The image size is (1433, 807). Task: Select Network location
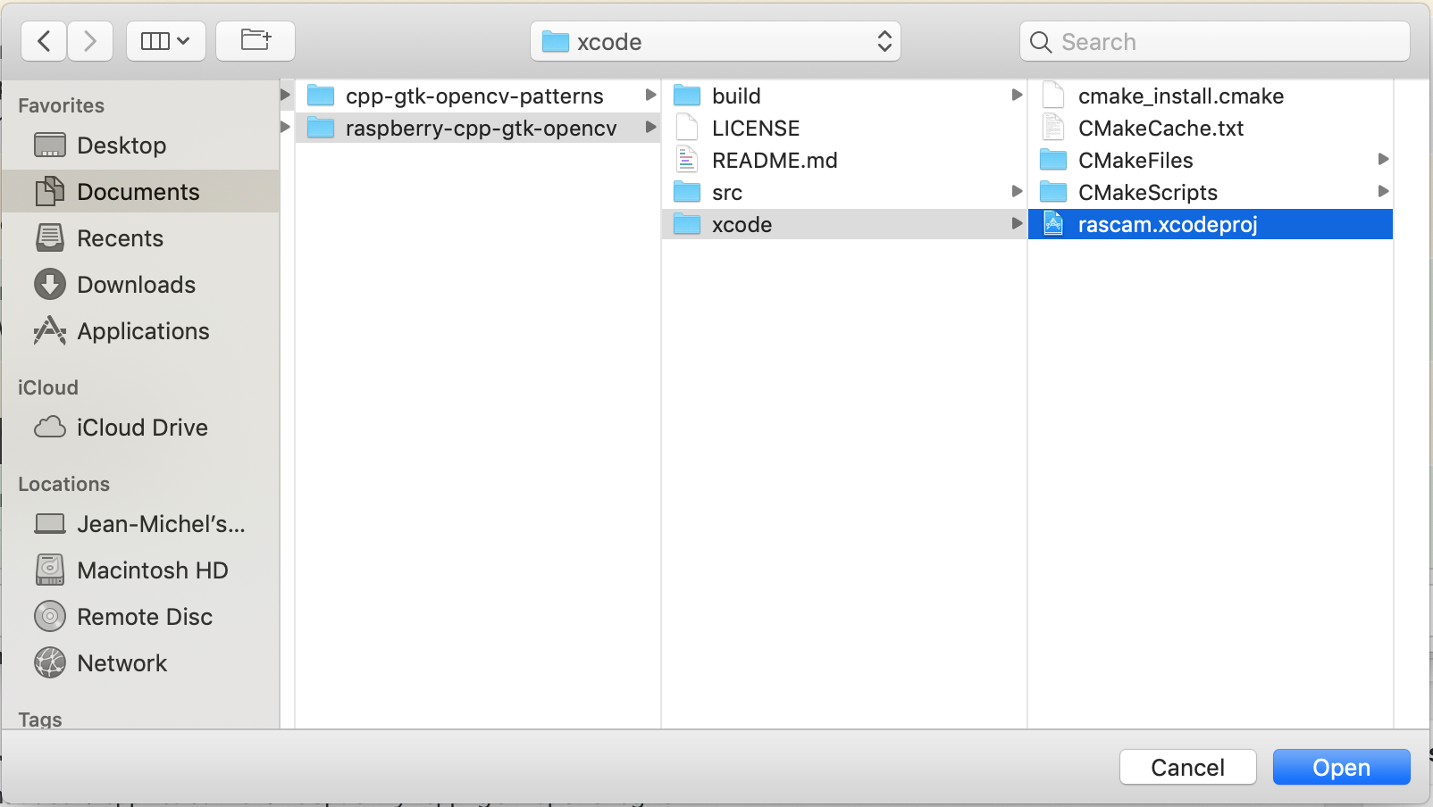coord(140,663)
